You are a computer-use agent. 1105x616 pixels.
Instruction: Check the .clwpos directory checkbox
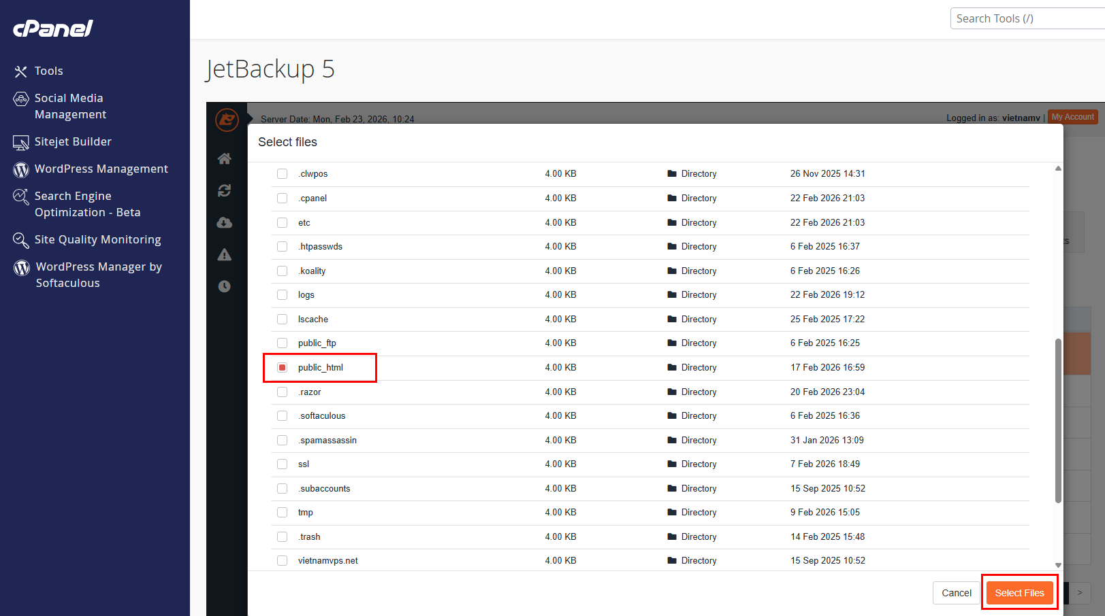(x=282, y=174)
